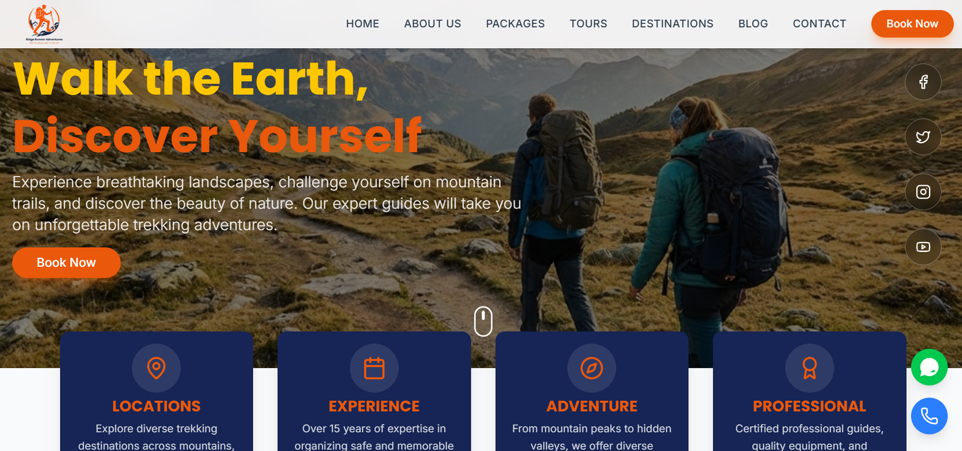This screenshot has width=962, height=451.
Task: Select Tours in the navigation
Action: point(588,24)
